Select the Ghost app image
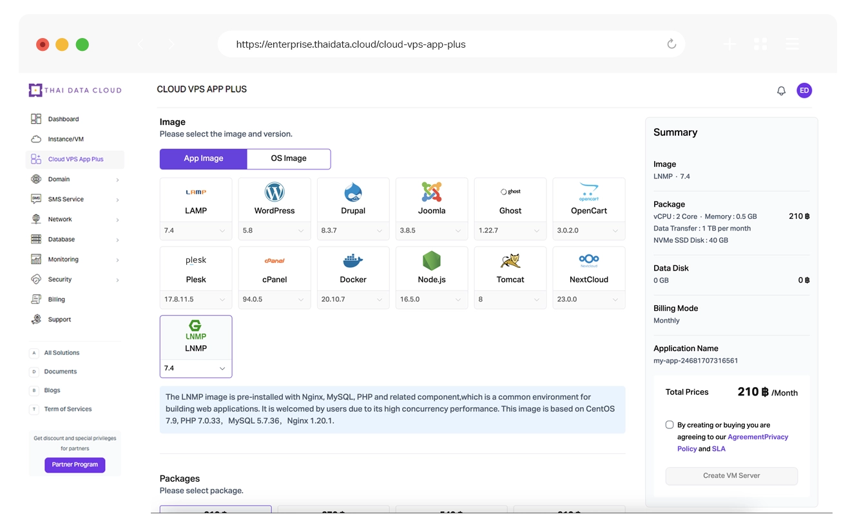The width and height of the screenshot is (859, 532). click(510, 200)
